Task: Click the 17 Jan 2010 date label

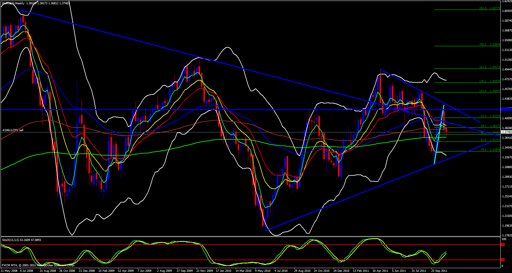Action: click(224, 271)
